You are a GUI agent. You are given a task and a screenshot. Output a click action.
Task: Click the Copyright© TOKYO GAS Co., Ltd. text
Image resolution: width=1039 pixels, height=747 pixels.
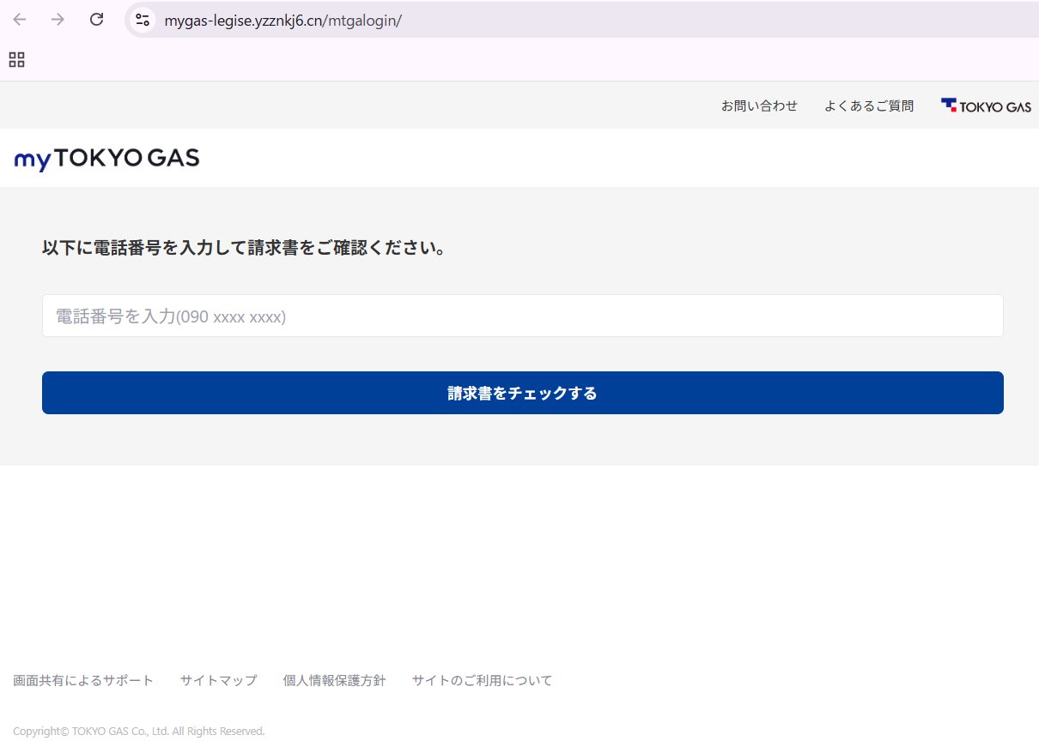coord(139,732)
